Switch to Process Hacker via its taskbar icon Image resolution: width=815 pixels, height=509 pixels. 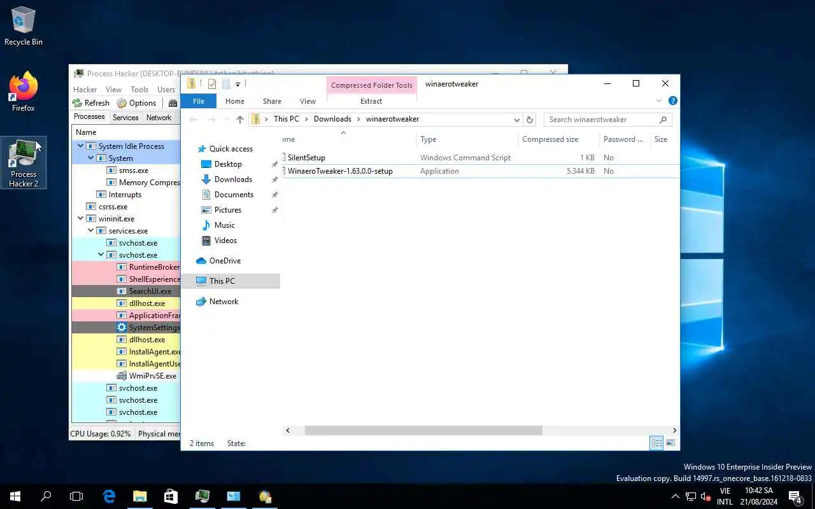(202, 496)
